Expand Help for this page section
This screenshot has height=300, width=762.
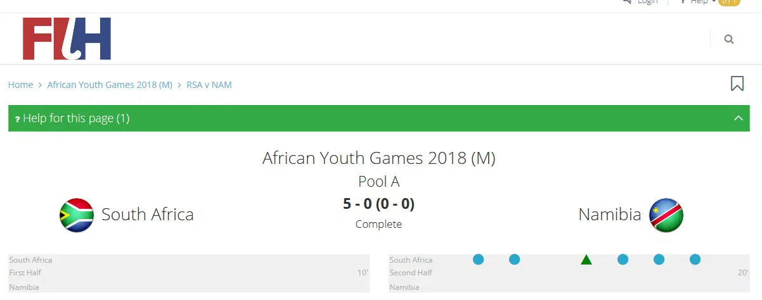tap(76, 118)
